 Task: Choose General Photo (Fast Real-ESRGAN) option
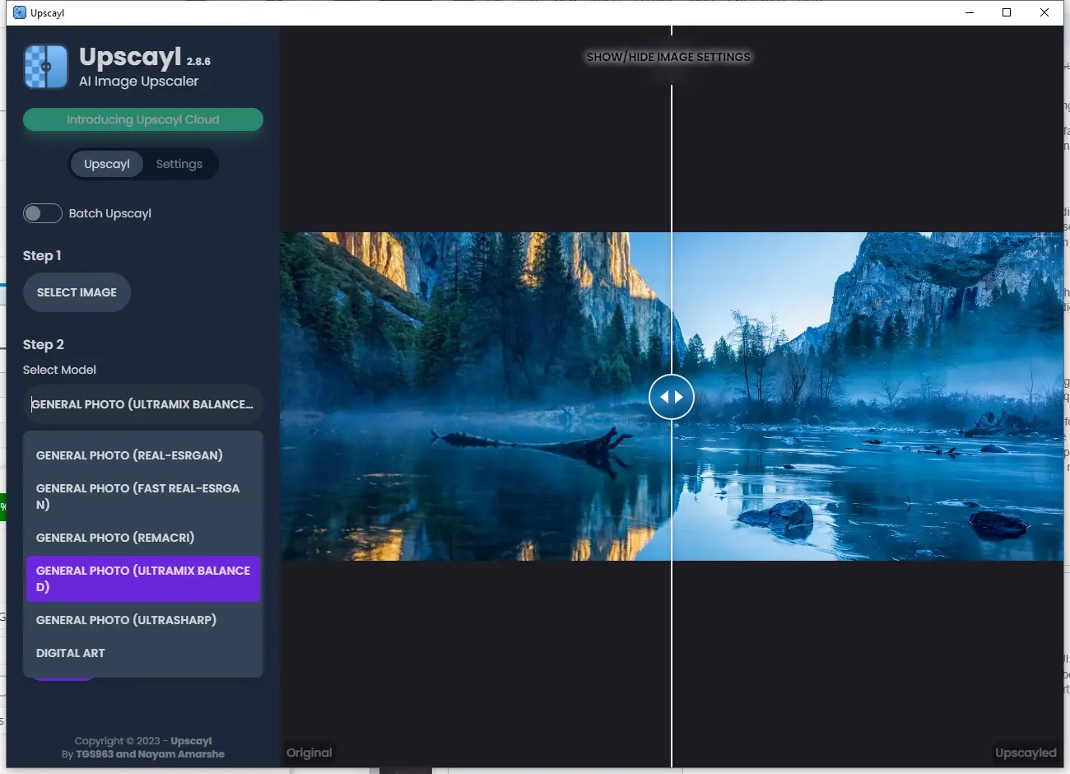click(x=137, y=497)
